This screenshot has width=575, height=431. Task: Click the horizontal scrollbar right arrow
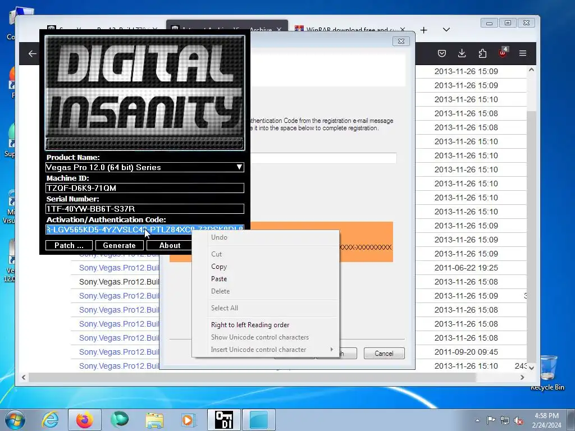click(x=522, y=377)
